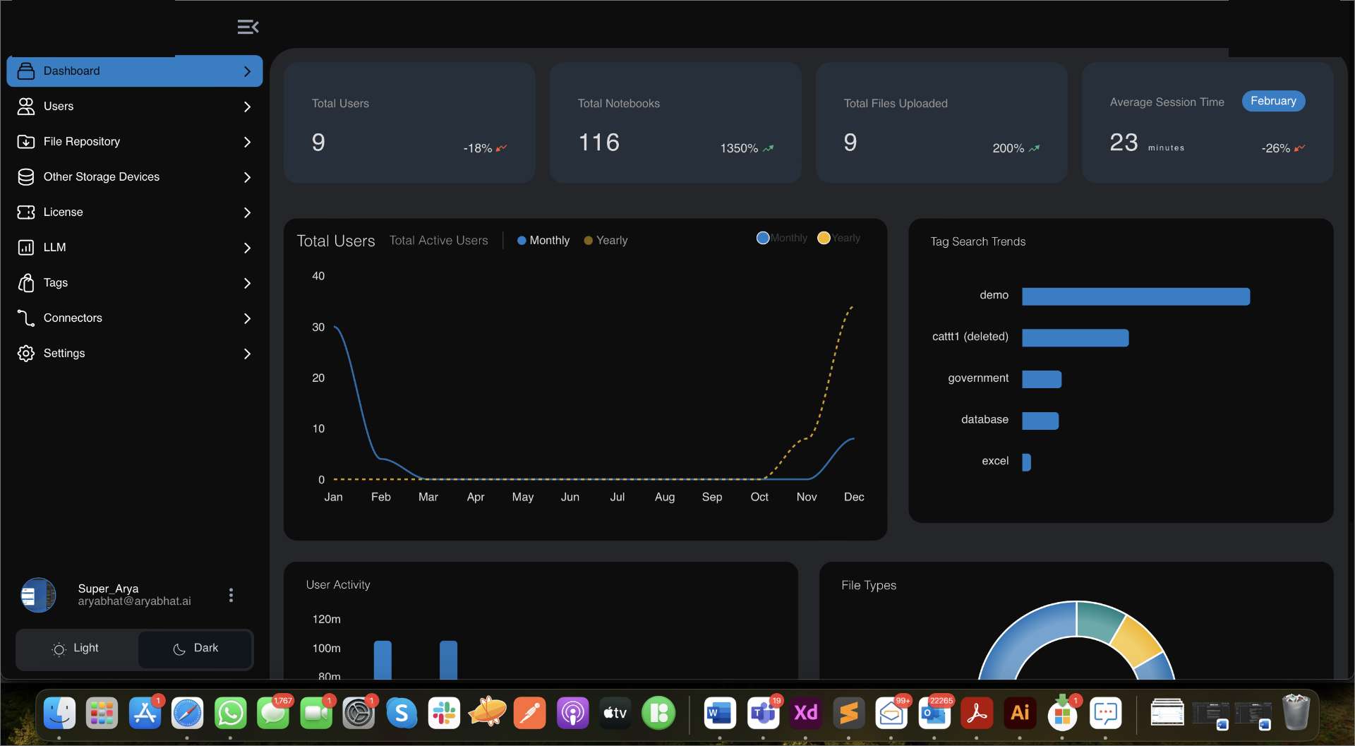Open Adobe XD from the Dock
The height and width of the screenshot is (746, 1355).
(805, 714)
